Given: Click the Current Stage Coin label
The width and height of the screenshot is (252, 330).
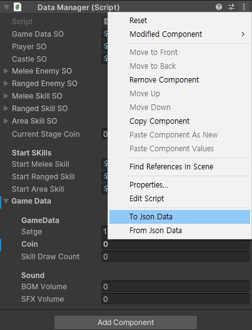Looking at the screenshot, I should [46, 134].
